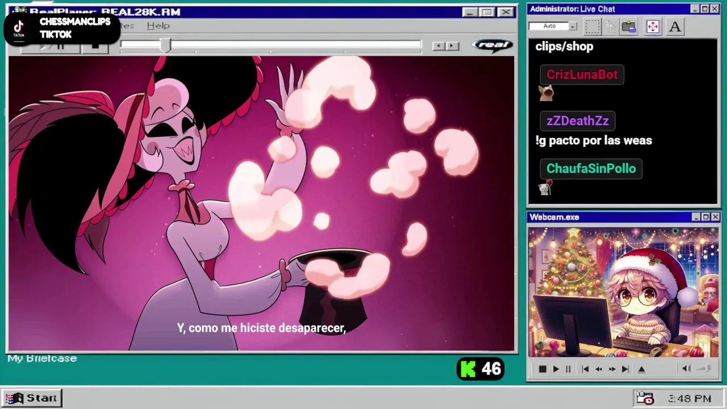This screenshot has height=409, width=727.
Task: Click the RealPlayer seek slider thumb
Action: (165, 46)
